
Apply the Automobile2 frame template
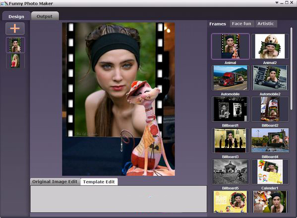pos(270,77)
